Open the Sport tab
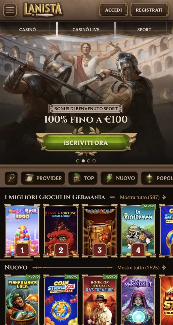This screenshot has width=173, height=325. (144, 29)
